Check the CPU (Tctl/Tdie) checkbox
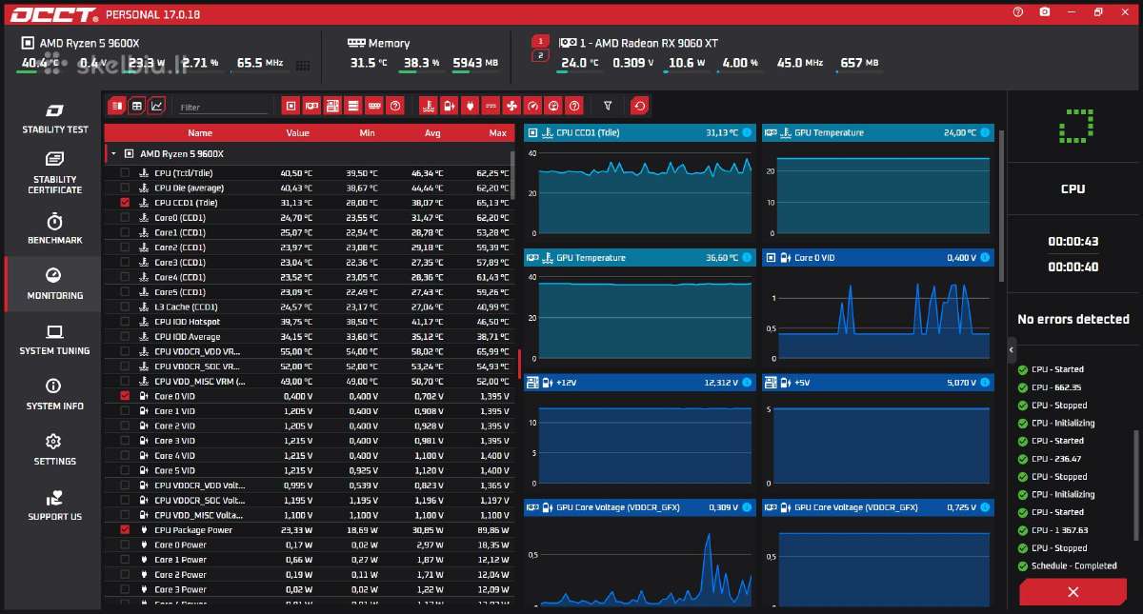 [x=125, y=173]
